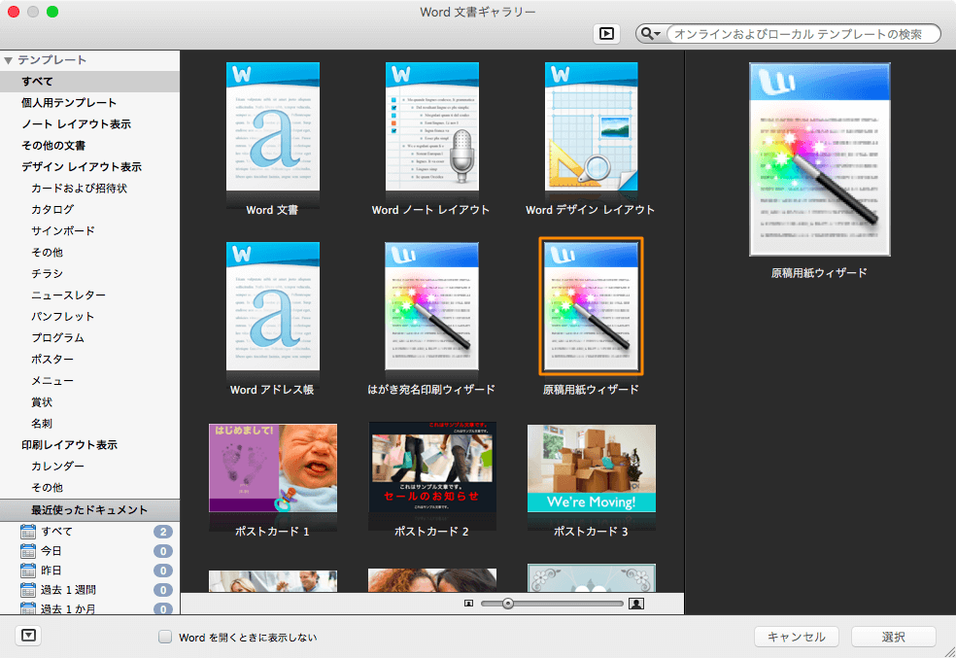Image resolution: width=956 pixels, height=658 pixels.
Task: Choose the ポストカード 3 thumbnail
Action: 591,468
